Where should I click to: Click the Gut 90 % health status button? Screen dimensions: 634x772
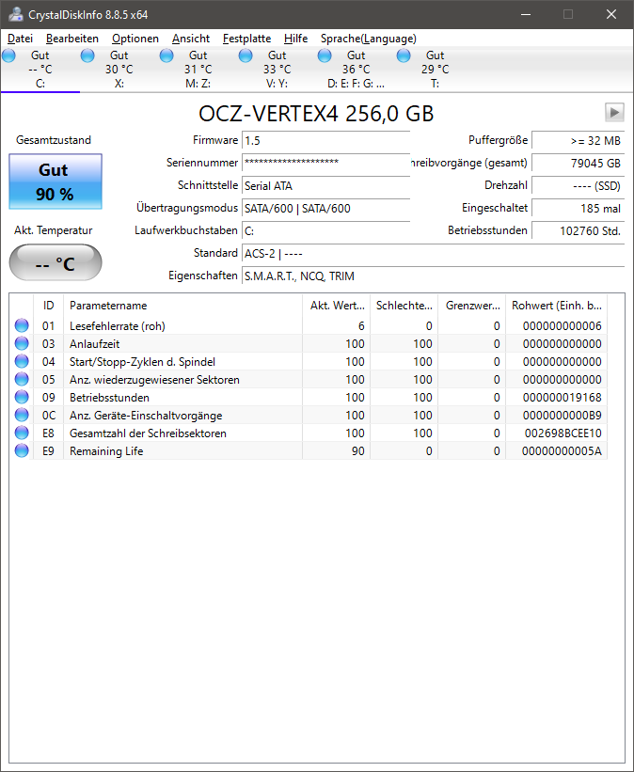[x=55, y=181]
